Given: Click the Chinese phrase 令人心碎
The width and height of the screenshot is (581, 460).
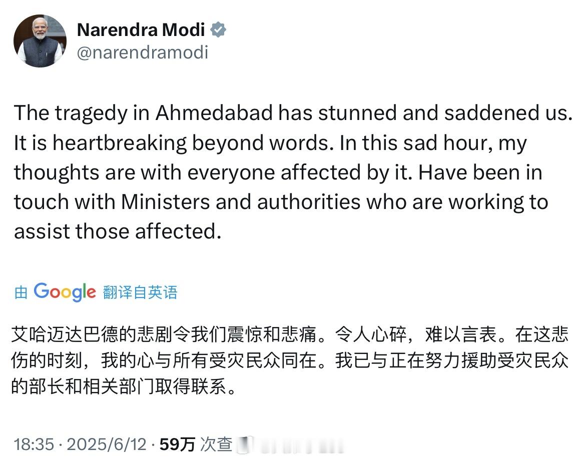Looking at the screenshot, I should (x=371, y=334).
